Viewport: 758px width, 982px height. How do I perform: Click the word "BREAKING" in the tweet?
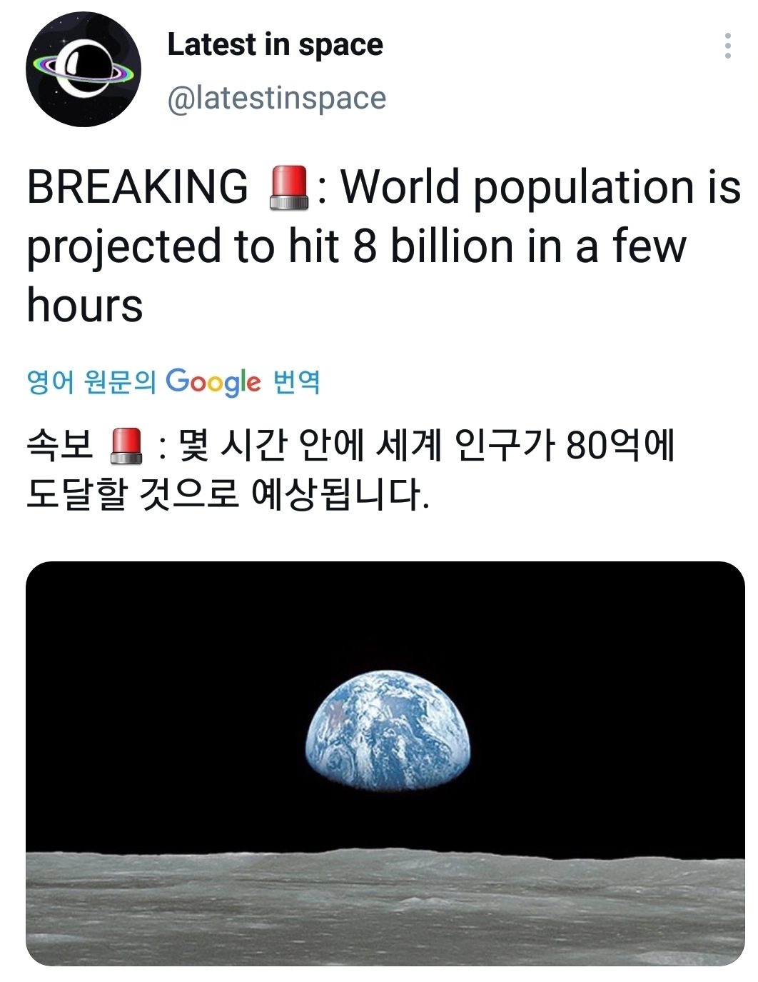tap(137, 187)
